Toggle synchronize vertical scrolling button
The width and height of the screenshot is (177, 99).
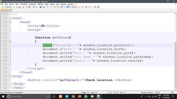coord(54,7)
